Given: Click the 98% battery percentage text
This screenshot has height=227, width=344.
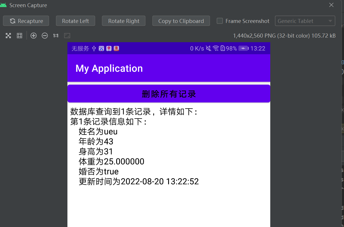Looking at the screenshot, I should coord(231,48).
